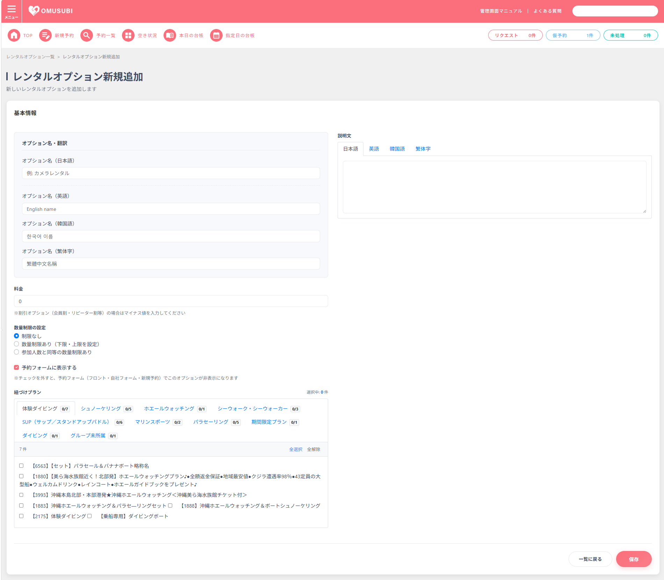Check plan 【1880】 ホエールウォッチングプラン
The image size is (664, 580).
[21, 476]
